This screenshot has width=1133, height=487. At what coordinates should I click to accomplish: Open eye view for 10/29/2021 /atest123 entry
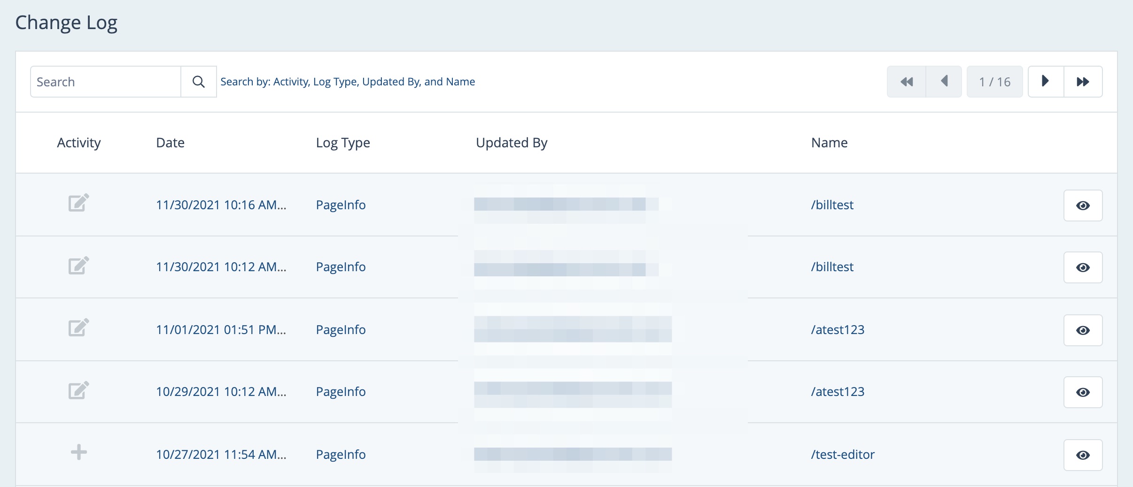[x=1083, y=392]
